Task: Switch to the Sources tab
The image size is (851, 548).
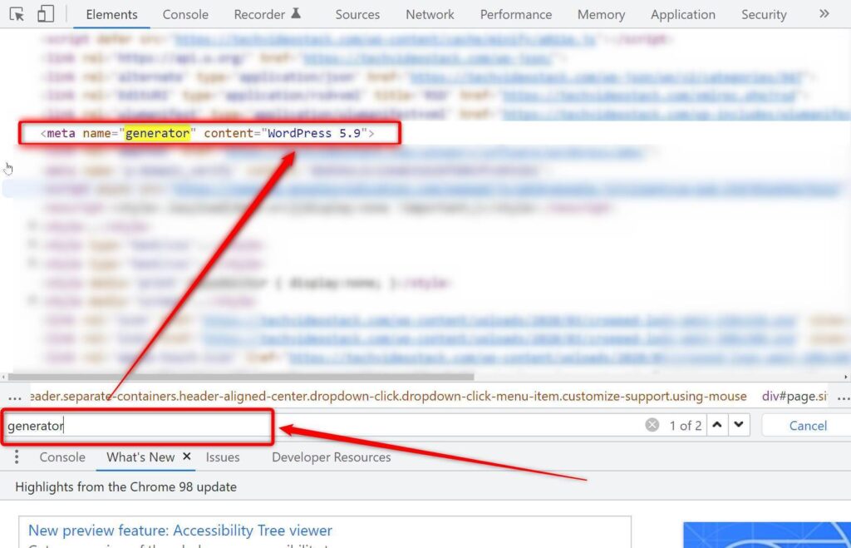Action: click(x=357, y=15)
